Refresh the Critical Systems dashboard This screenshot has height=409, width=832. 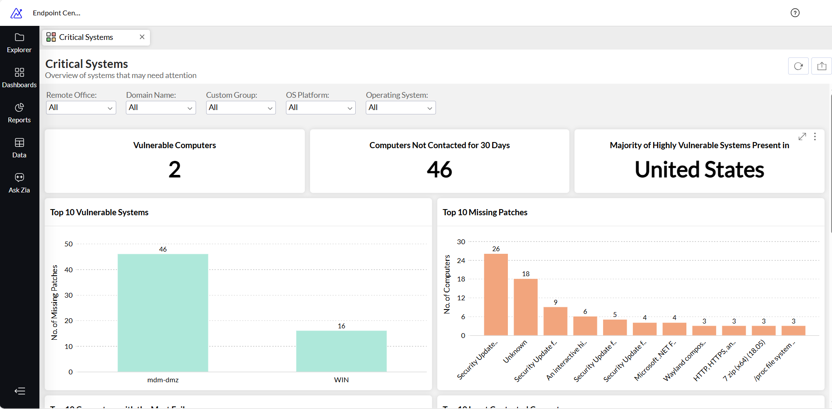tap(798, 66)
